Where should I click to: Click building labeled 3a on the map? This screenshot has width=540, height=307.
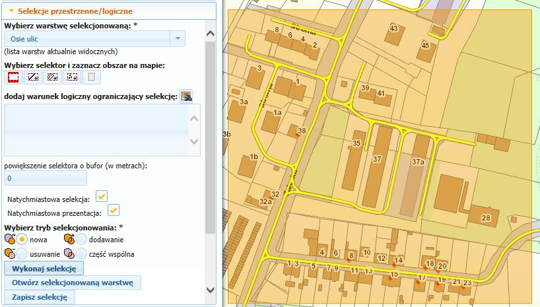click(x=238, y=111)
